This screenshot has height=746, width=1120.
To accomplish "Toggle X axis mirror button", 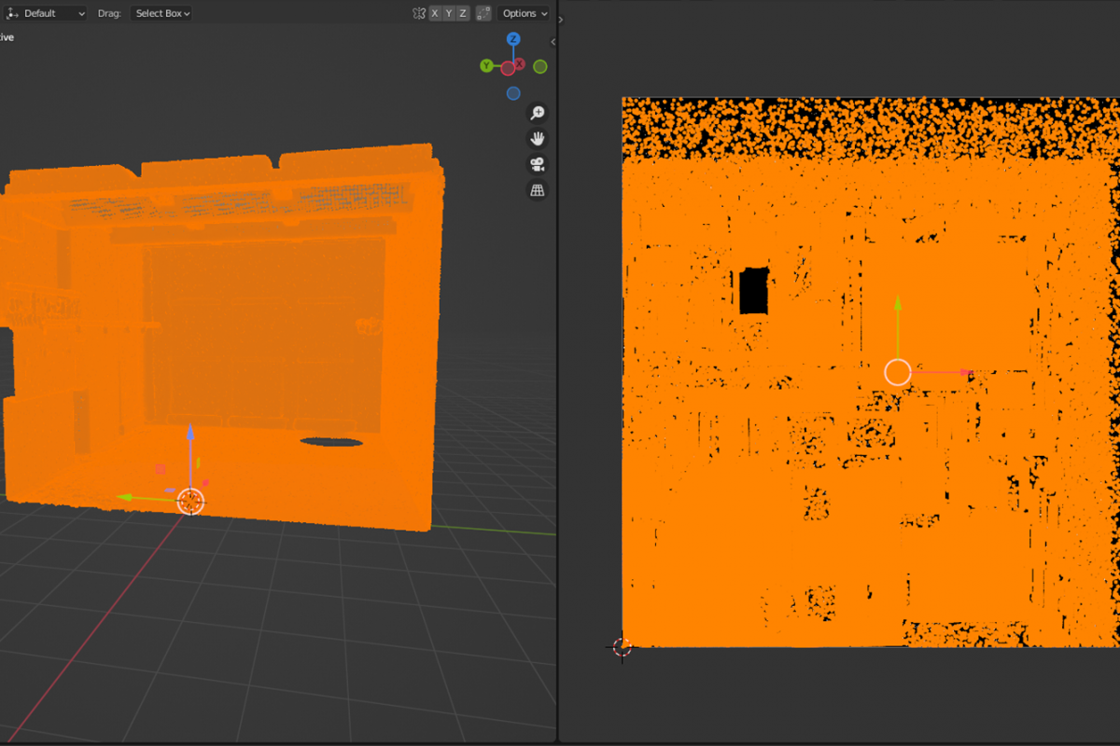I will [435, 13].
